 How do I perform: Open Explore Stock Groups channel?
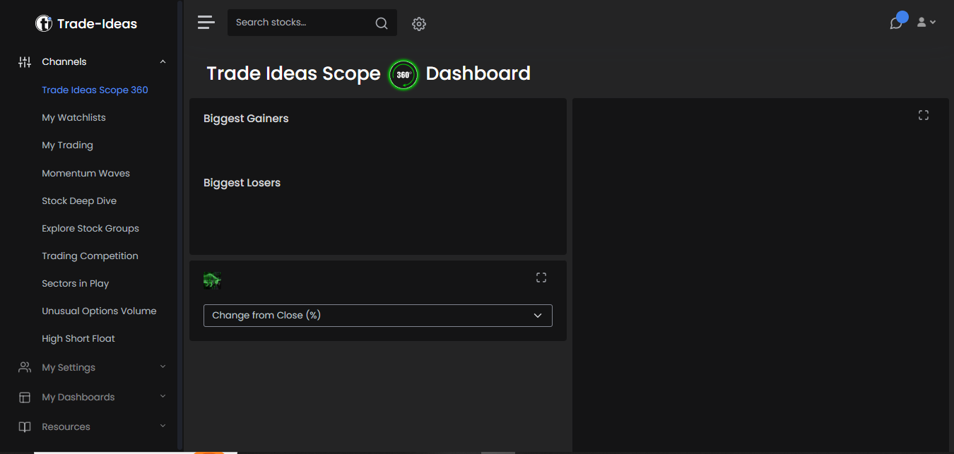pos(90,228)
